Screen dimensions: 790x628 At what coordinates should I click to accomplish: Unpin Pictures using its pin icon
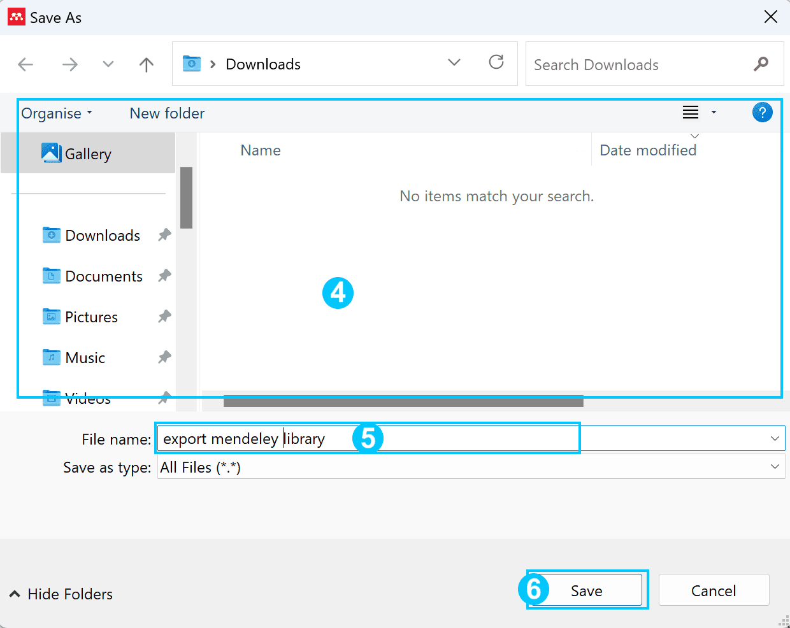pos(164,317)
